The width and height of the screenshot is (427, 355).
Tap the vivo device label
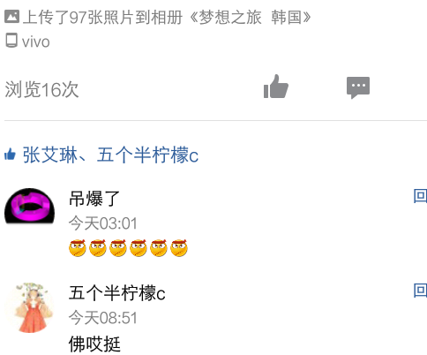click(35, 42)
